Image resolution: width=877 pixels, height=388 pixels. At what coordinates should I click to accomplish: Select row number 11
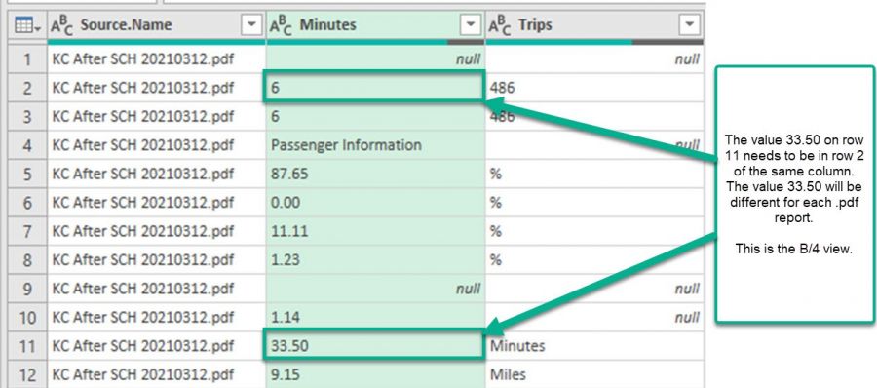[27, 346]
